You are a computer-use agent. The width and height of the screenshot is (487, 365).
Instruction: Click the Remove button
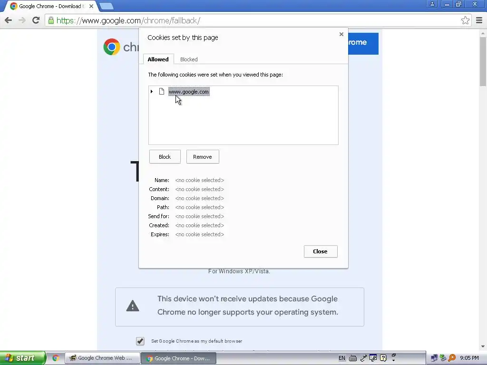click(203, 157)
